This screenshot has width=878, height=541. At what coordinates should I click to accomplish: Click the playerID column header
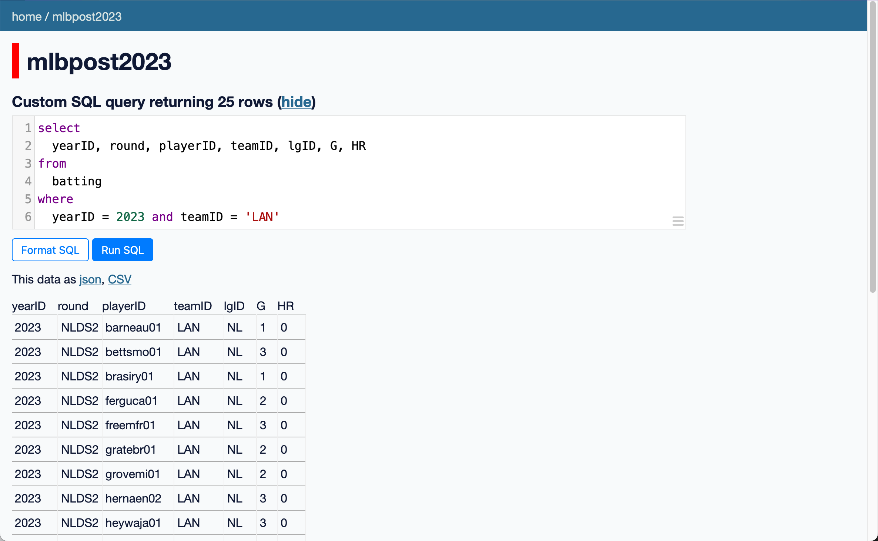124,306
